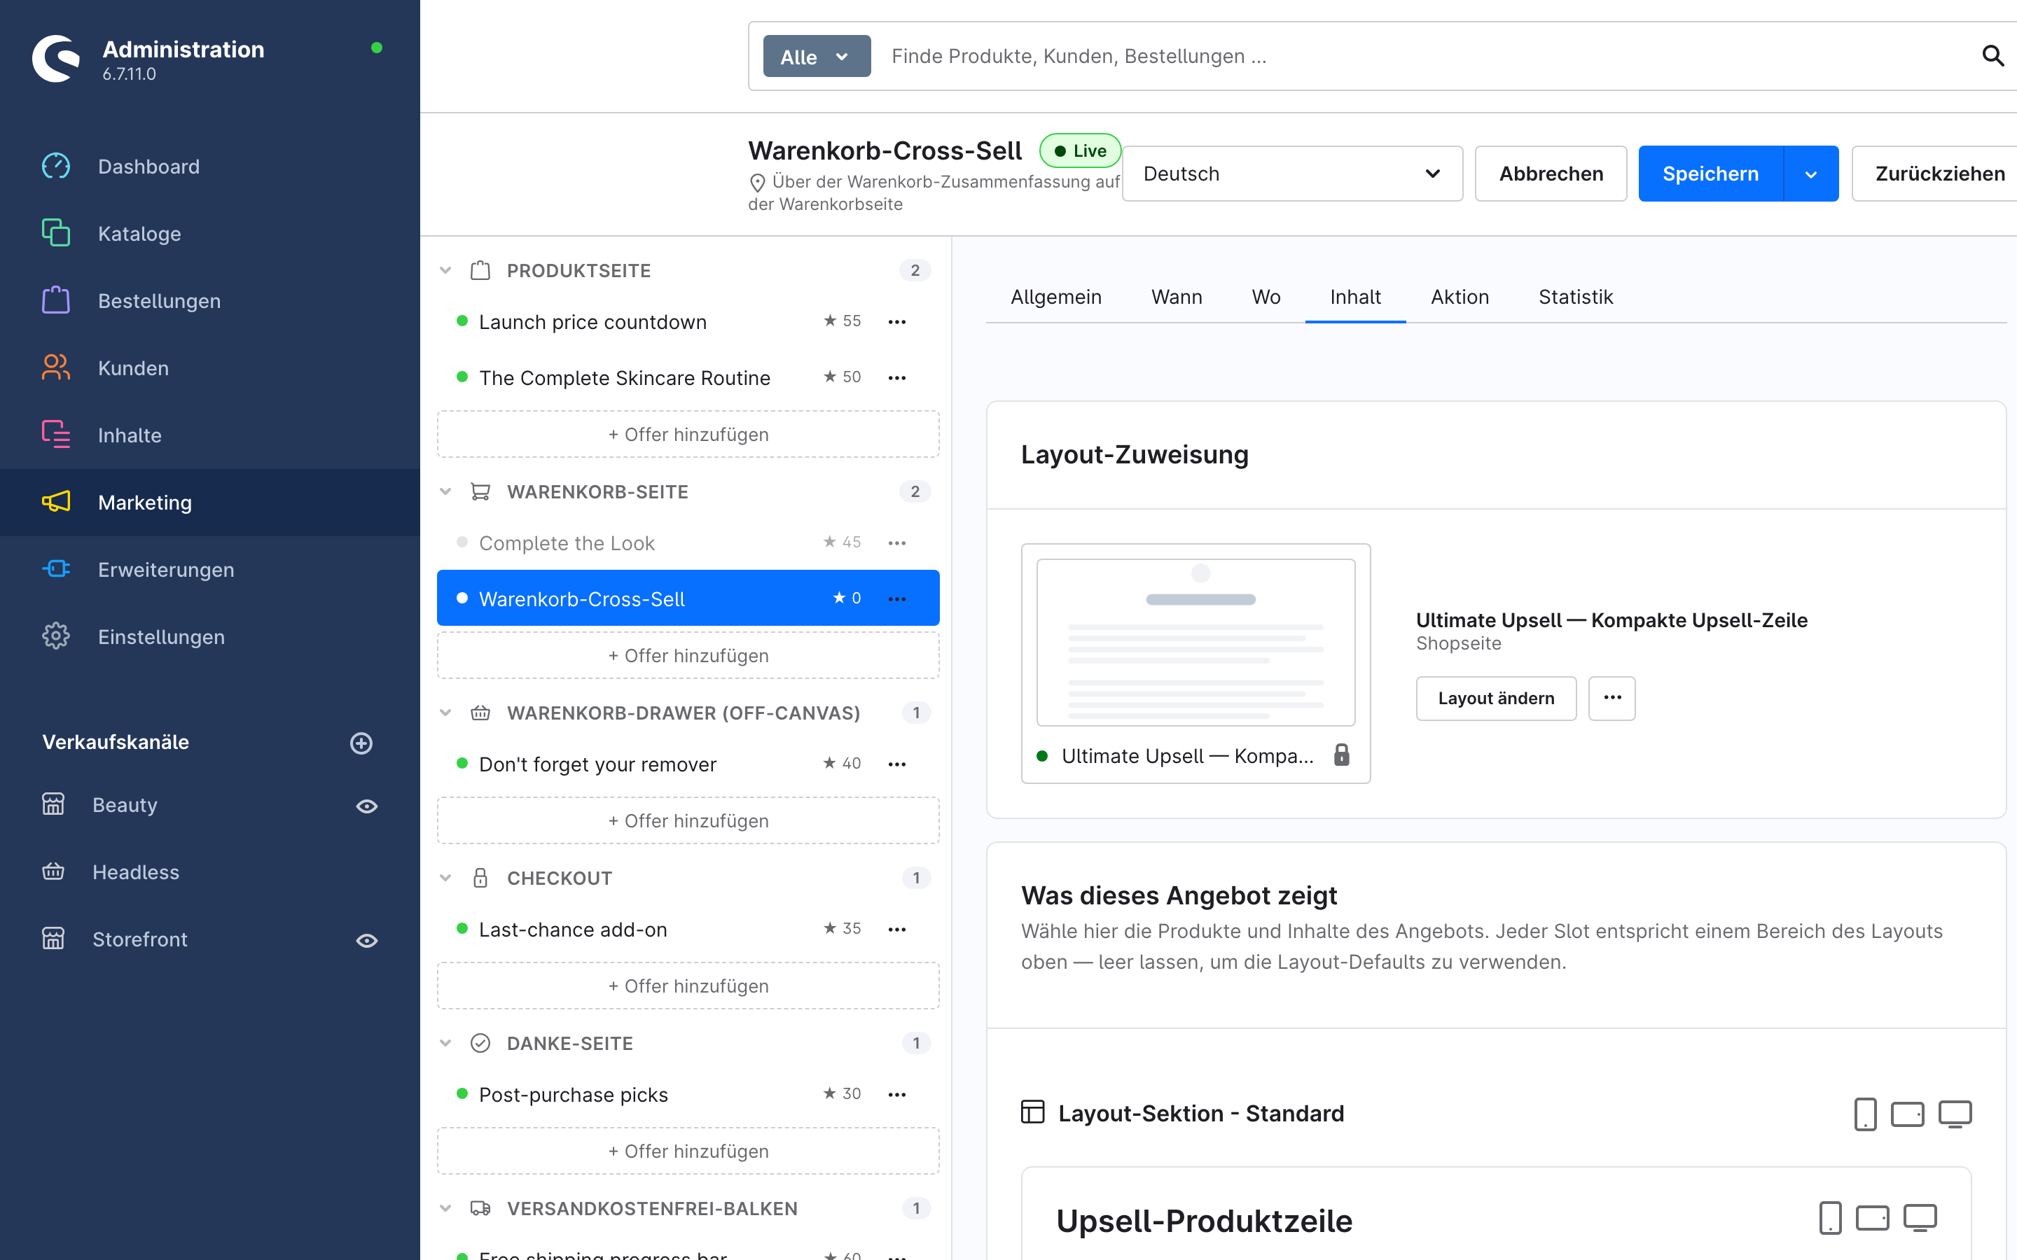Select the Launch price countdown offer
This screenshot has height=1260, width=2017.
592,322
